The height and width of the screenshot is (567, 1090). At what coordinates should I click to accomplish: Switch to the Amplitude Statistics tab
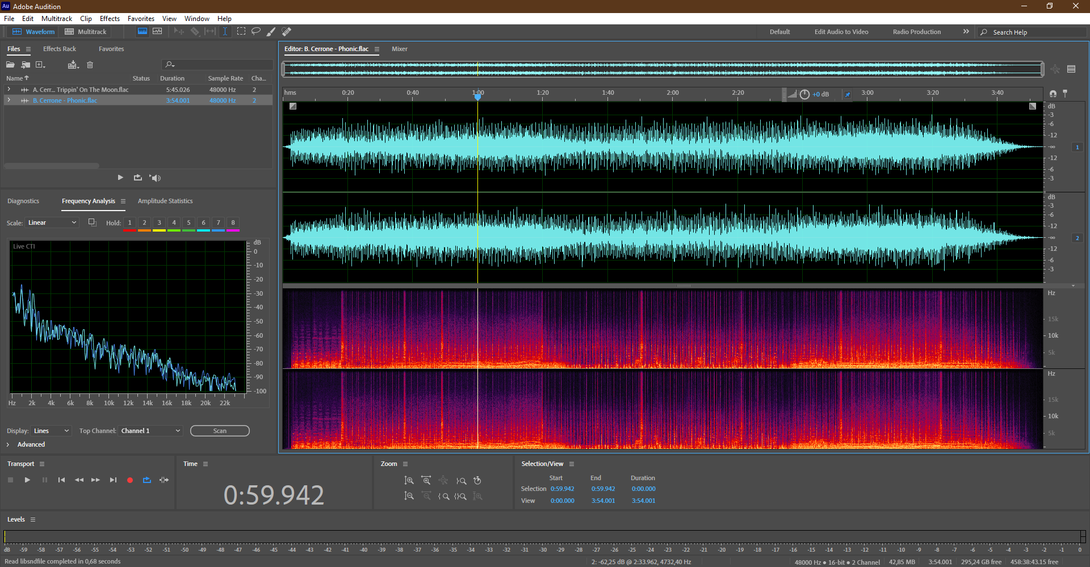[165, 201]
